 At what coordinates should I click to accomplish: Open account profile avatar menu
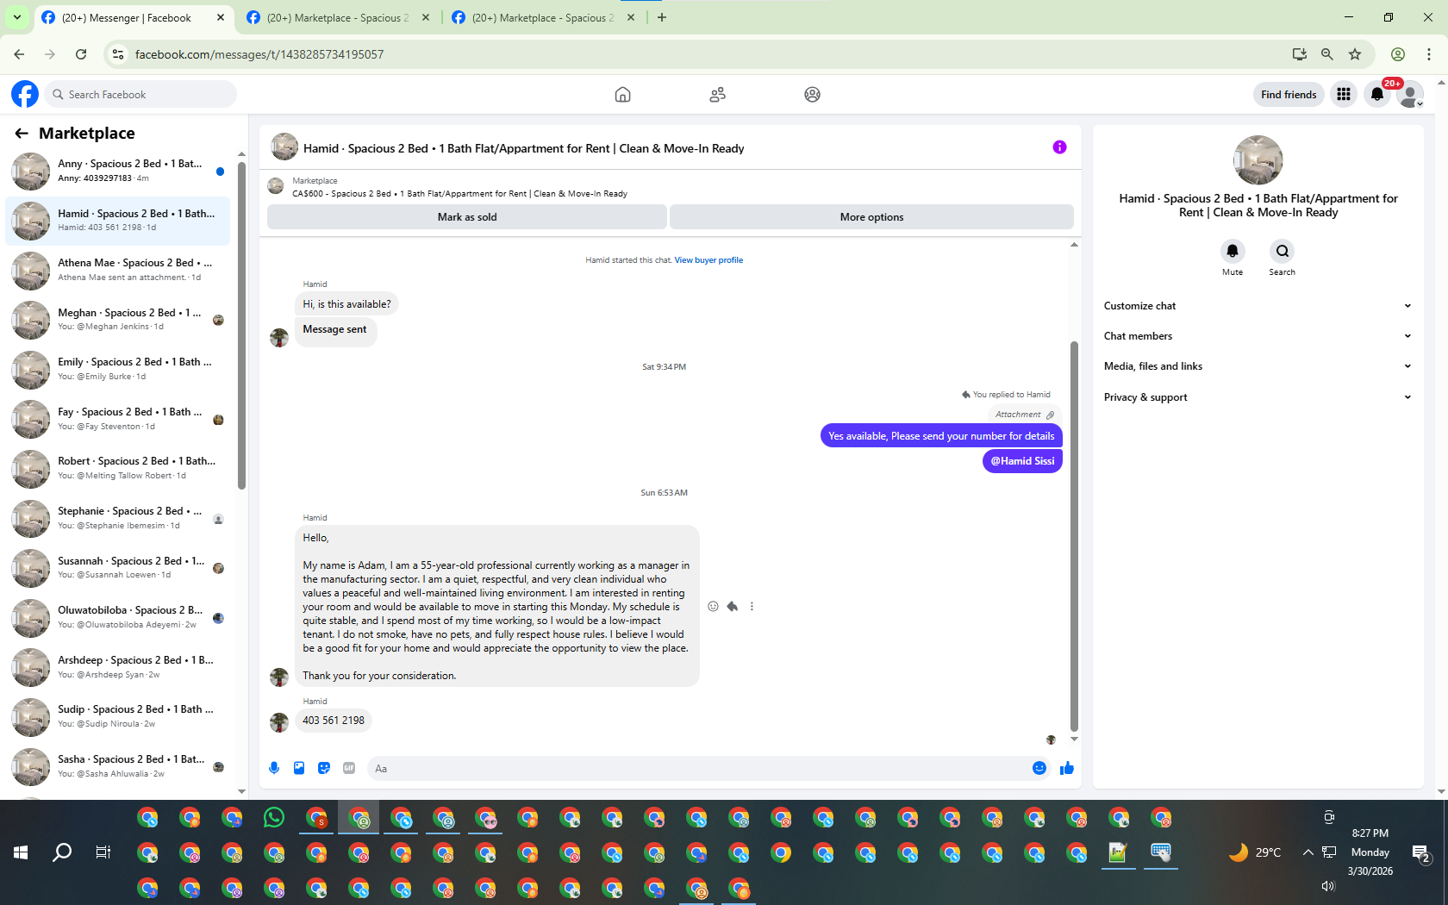pos(1410,94)
